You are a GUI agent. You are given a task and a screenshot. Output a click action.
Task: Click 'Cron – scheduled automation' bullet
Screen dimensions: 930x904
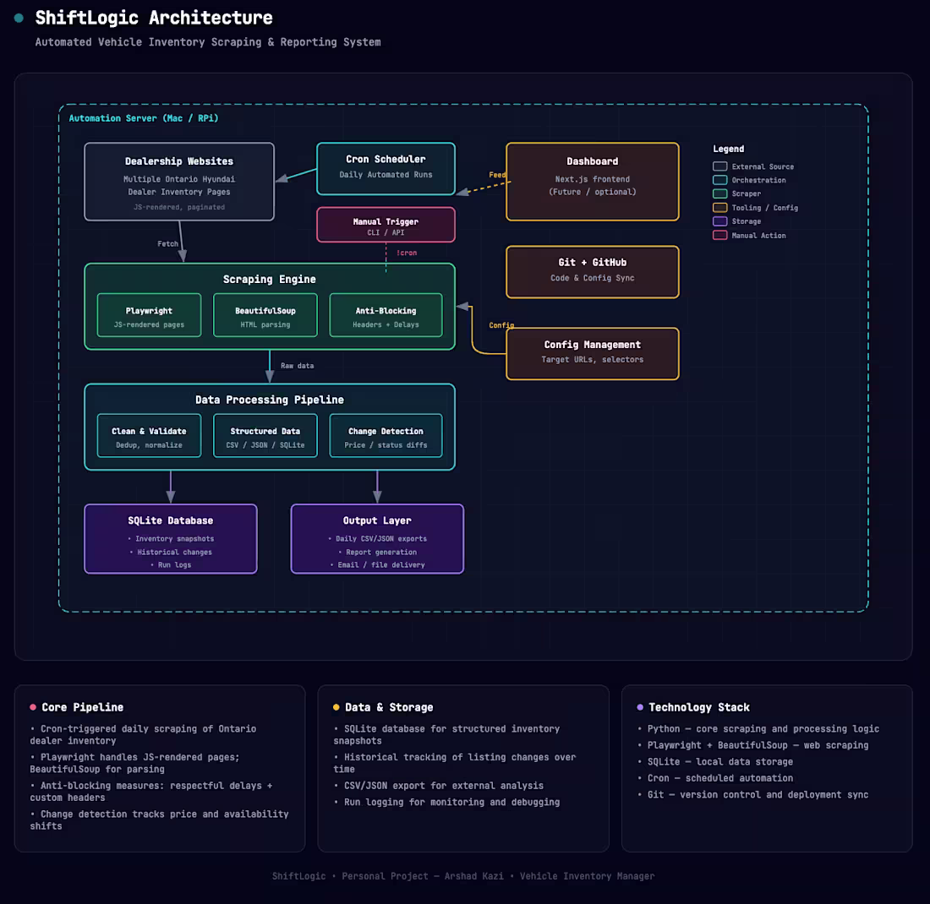[714, 778]
